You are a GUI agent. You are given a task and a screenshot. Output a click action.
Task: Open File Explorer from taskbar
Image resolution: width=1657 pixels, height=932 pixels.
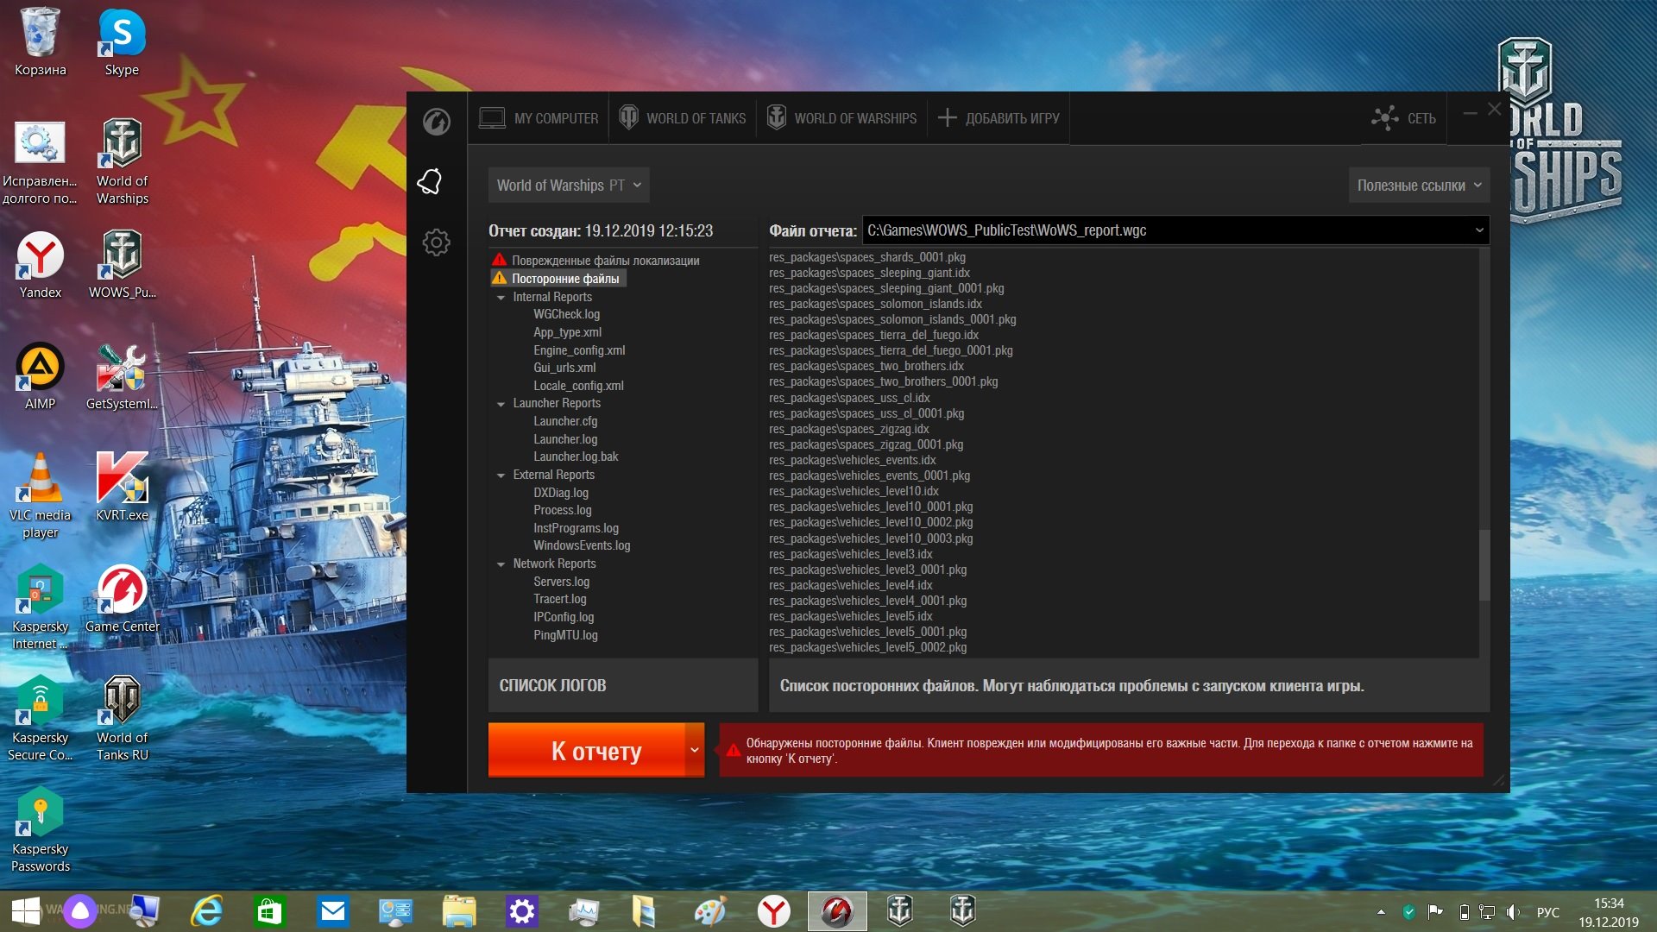(x=458, y=911)
